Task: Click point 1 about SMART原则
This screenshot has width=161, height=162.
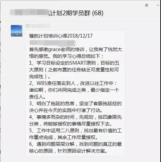Action: coord(74,63)
